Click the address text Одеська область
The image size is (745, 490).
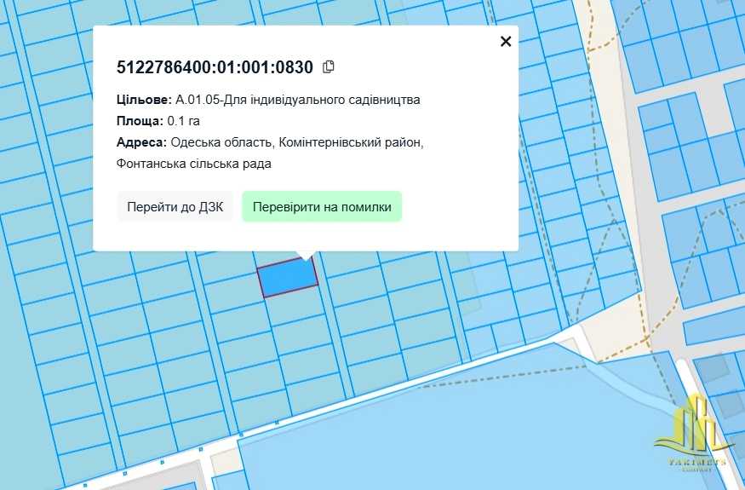221,142
